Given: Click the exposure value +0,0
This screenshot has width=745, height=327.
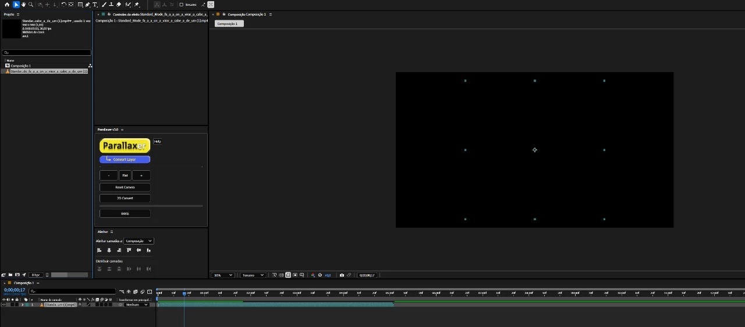Looking at the screenshot, I should point(328,275).
